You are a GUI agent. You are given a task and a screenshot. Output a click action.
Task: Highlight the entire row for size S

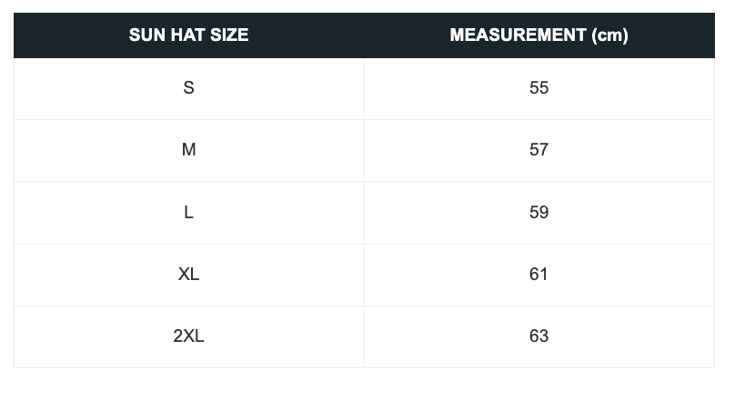(364, 88)
